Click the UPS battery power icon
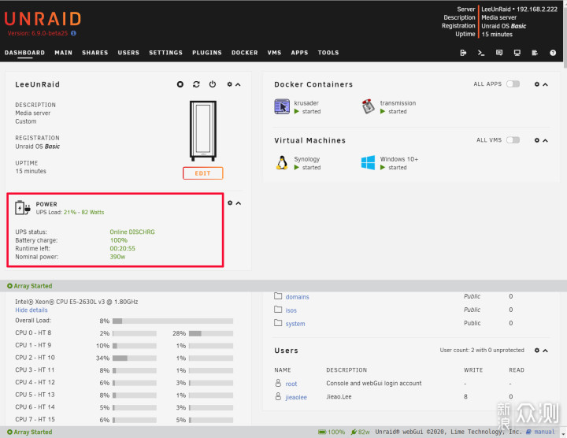Screen dimensions: 567x438 tap(22, 208)
